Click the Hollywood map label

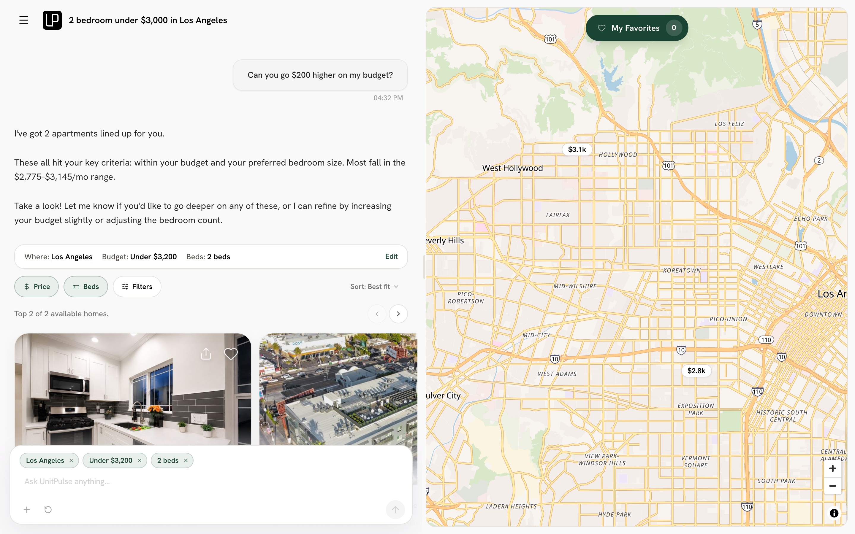click(x=618, y=155)
